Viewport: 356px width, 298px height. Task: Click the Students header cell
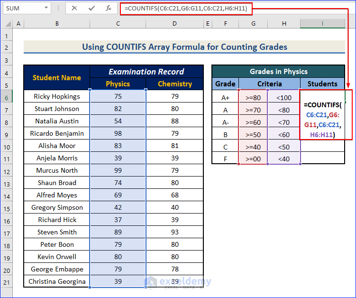point(322,84)
